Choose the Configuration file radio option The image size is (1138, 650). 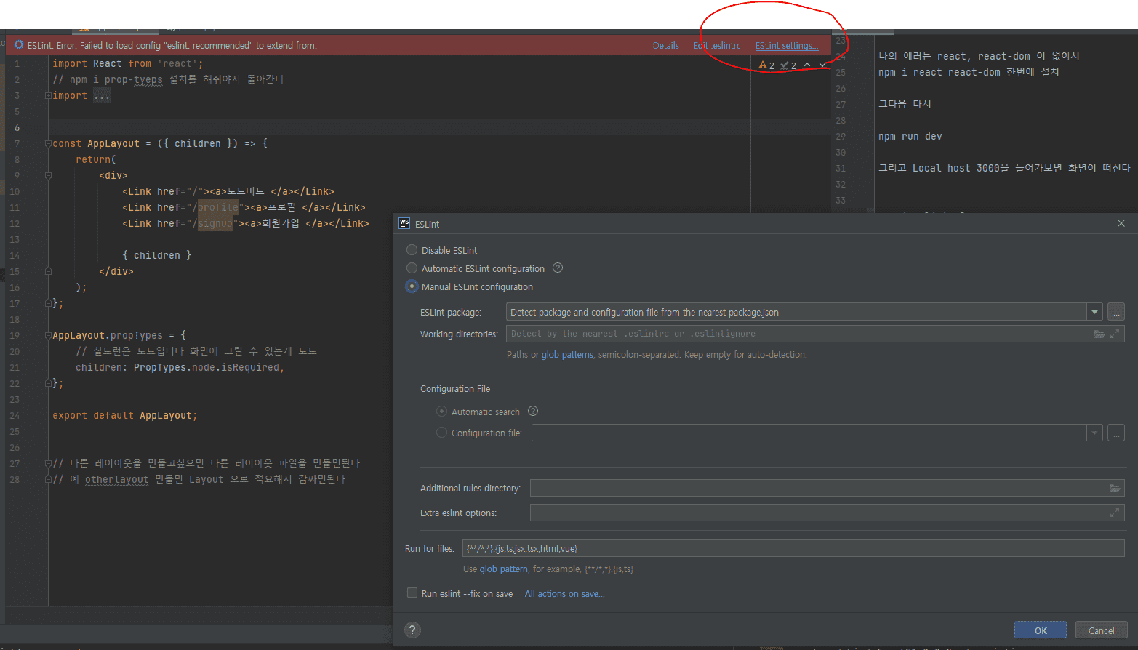pos(441,433)
